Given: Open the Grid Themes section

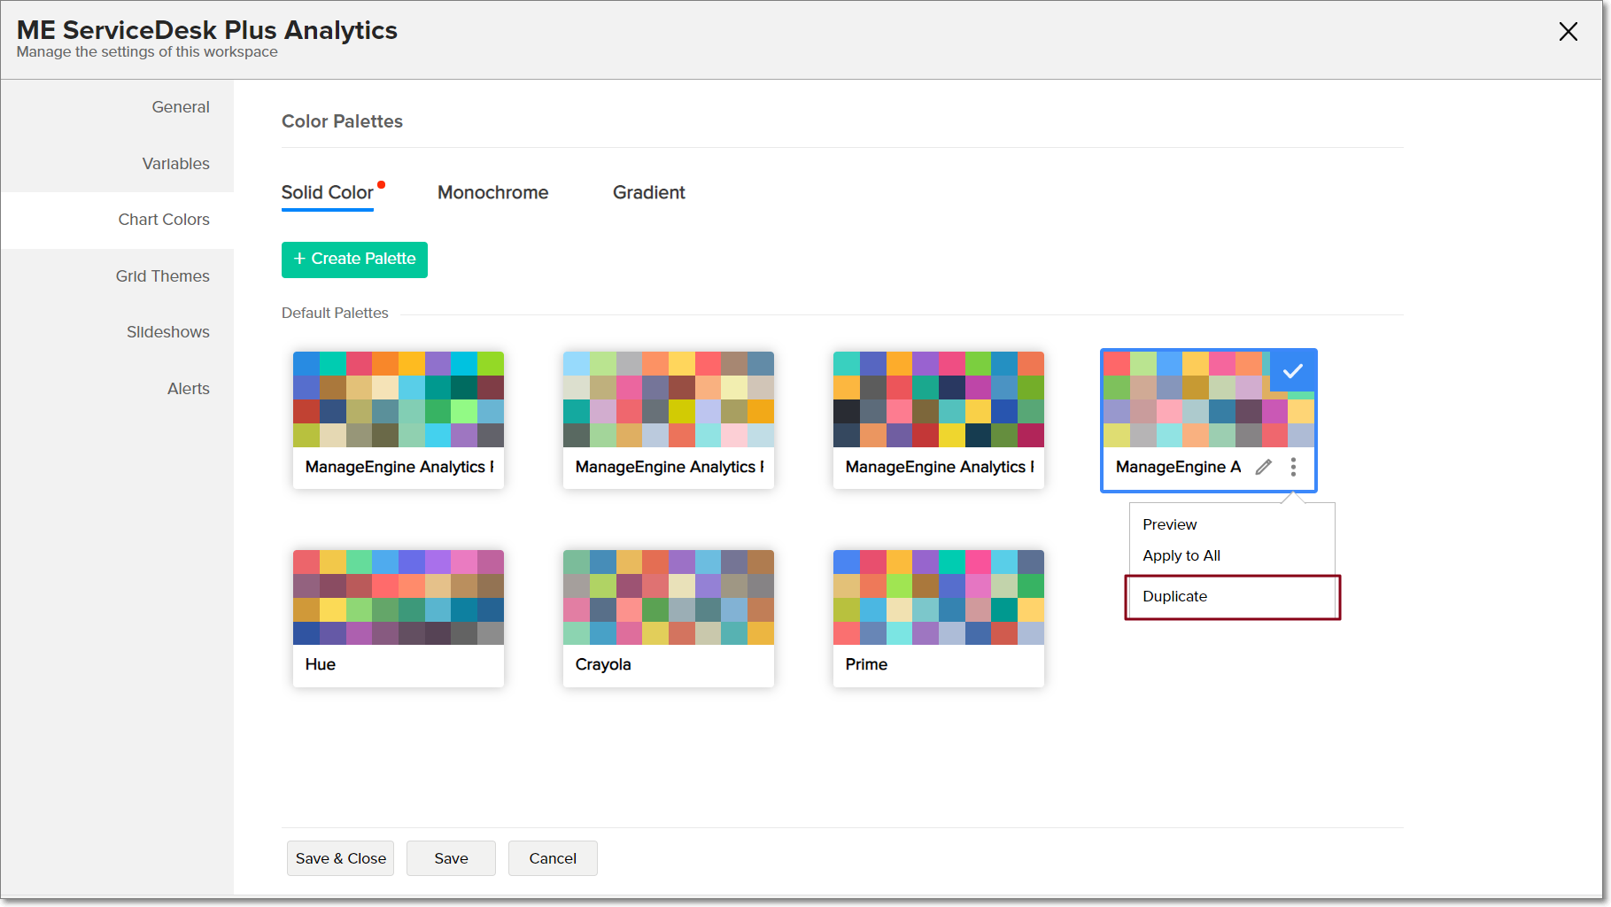Looking at the screenshot, I should tap(162, 275).
